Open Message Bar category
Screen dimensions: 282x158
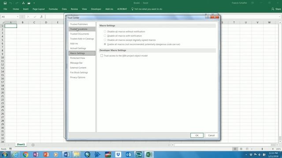(x=82, y=63)
